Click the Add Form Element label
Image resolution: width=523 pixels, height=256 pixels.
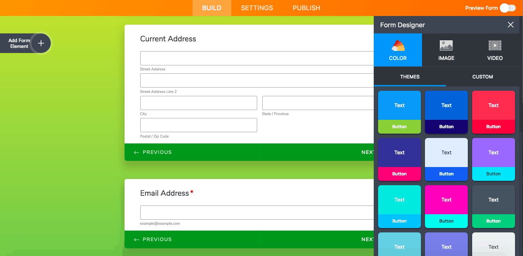tap(19, 43)
